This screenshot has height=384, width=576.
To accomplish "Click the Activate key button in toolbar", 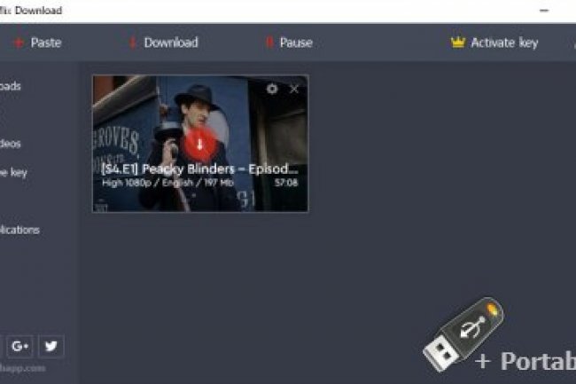I will click(503, 43).
